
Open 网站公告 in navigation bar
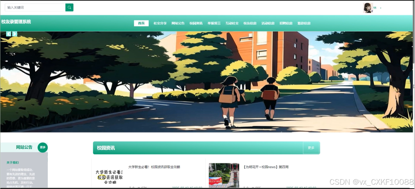pos(178,23)
